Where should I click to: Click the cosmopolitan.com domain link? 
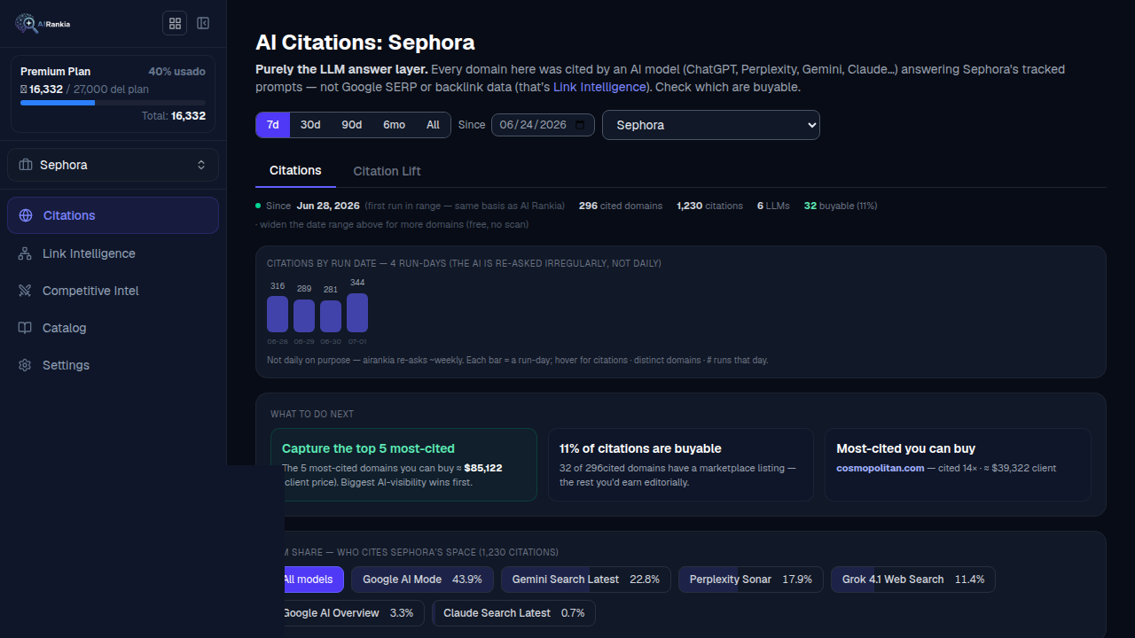pos(881,468)
